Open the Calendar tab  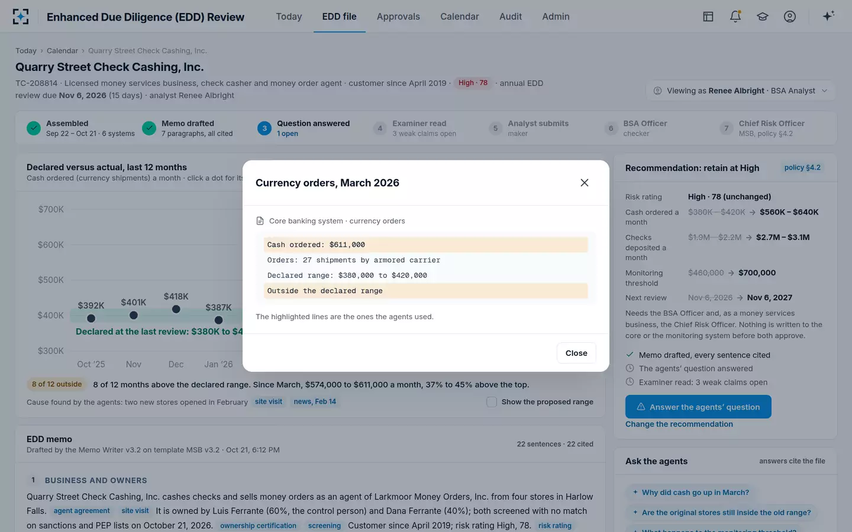[460, 17]
